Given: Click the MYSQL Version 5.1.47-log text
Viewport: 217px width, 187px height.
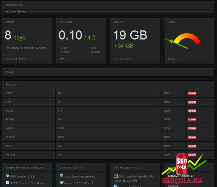Looking at the screenshot, I should pos(27,183).
